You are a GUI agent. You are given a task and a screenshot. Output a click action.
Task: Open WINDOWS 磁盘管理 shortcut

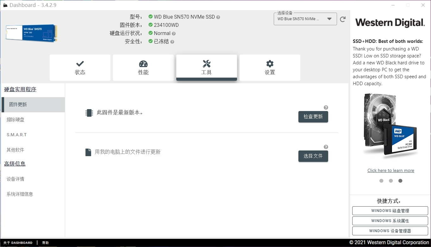coord(390,211)
